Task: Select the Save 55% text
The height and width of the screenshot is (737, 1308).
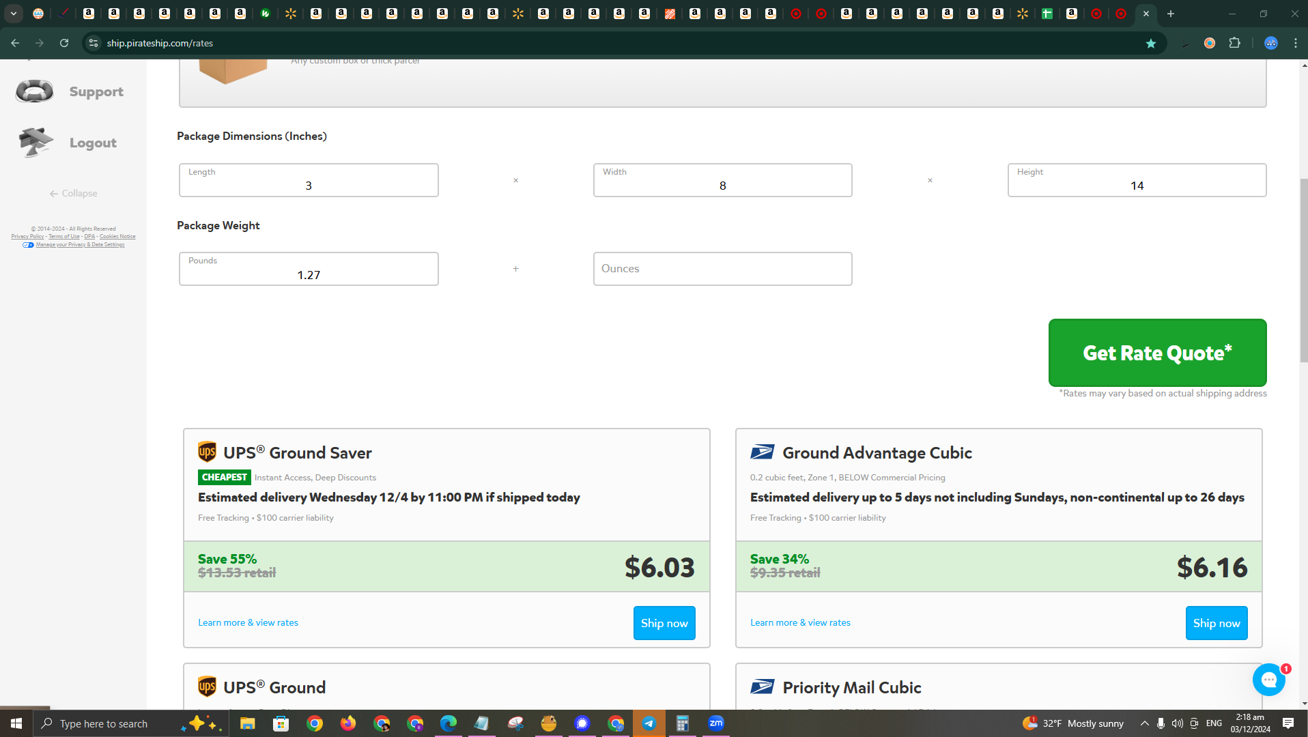Action: [x=227, y=559]
